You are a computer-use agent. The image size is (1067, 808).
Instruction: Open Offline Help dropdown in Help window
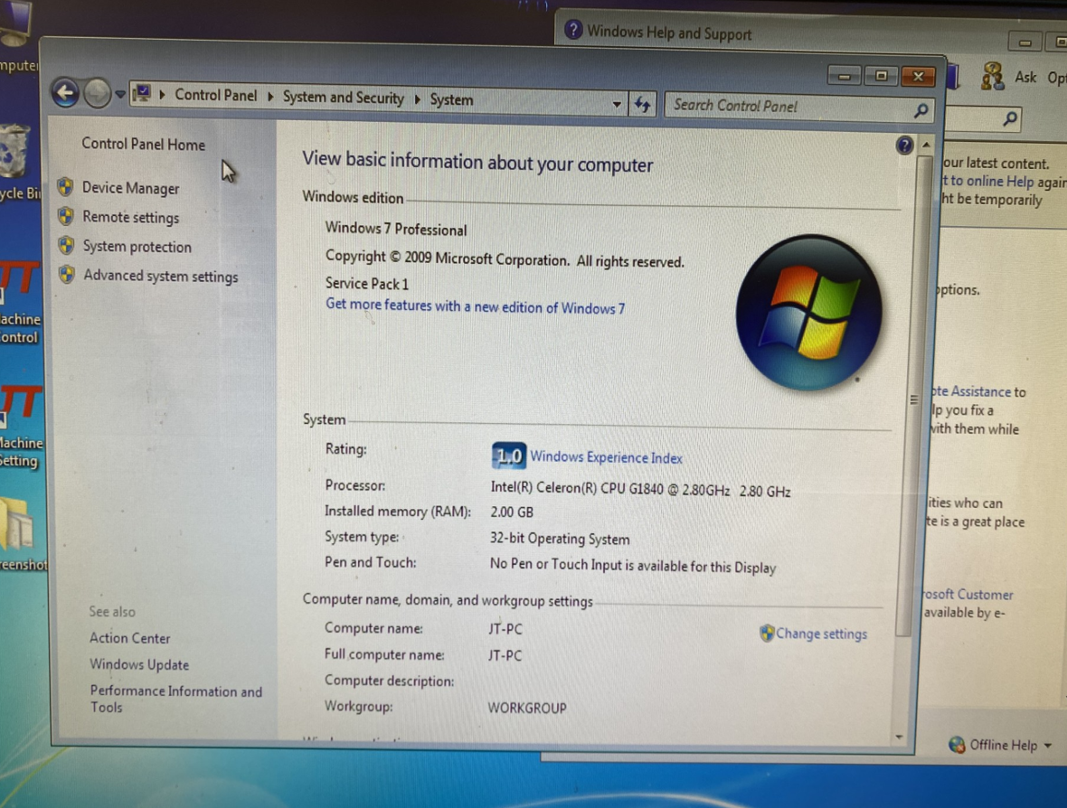1010,746
